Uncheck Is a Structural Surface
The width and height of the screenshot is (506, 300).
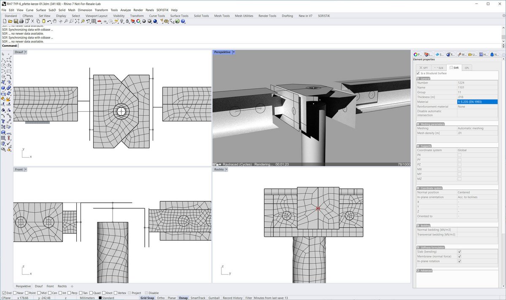coord(419,73)
